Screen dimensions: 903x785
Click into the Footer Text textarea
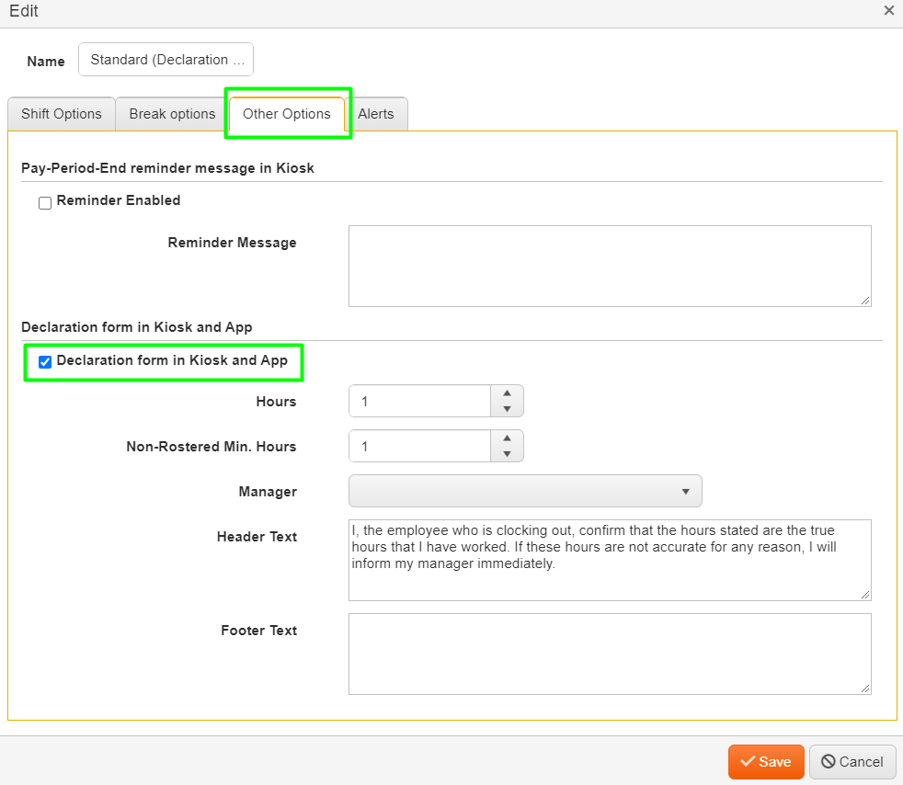[x=610, y=654]
